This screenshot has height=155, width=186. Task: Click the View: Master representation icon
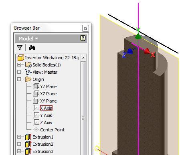pos(28,72)
